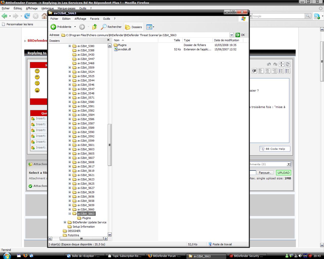This screenshot has width=324, height=259.
Task: Select the avxdisk.dll file
Action: pos(122,49)
